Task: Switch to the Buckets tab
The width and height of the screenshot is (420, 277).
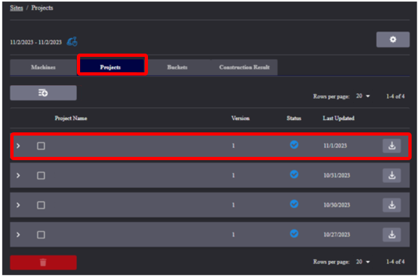Action: click(x=178, y=67)
